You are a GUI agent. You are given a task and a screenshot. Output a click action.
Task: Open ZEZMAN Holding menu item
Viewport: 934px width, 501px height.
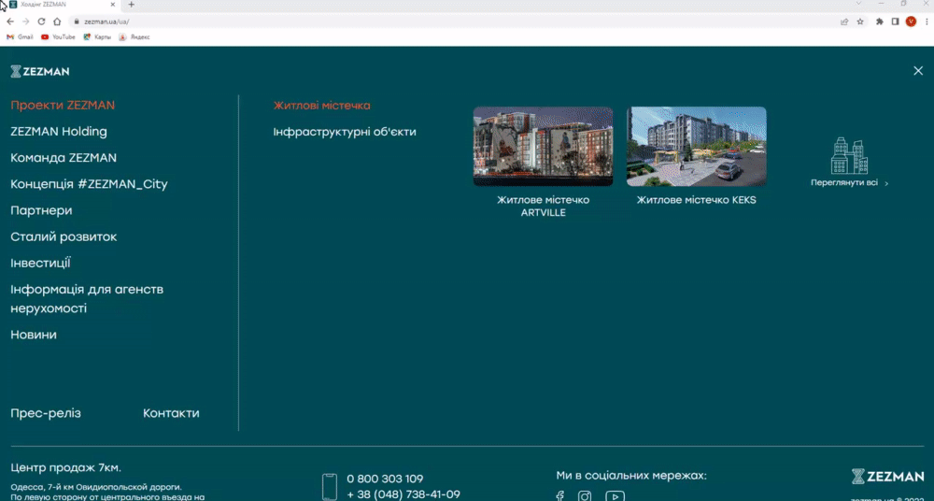(x=58, y=132)
